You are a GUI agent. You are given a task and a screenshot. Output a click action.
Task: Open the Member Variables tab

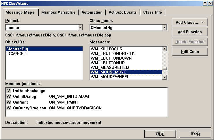pyautogui.click(x=58, y=12)
